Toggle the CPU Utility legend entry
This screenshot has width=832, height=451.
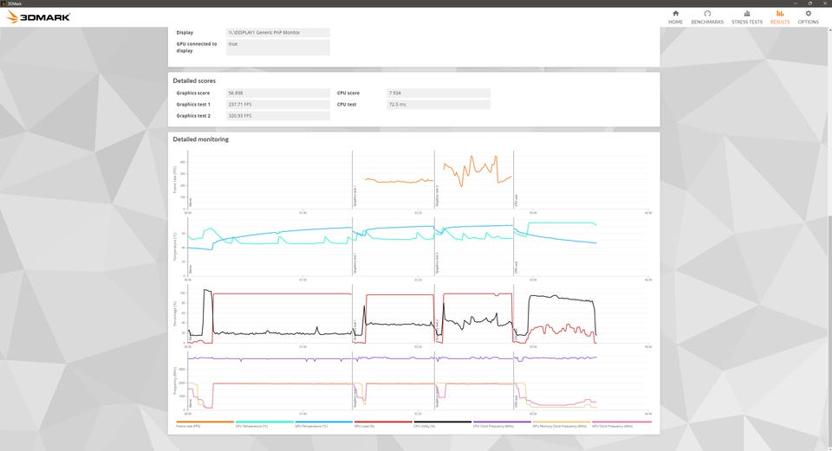click(443, 424)
